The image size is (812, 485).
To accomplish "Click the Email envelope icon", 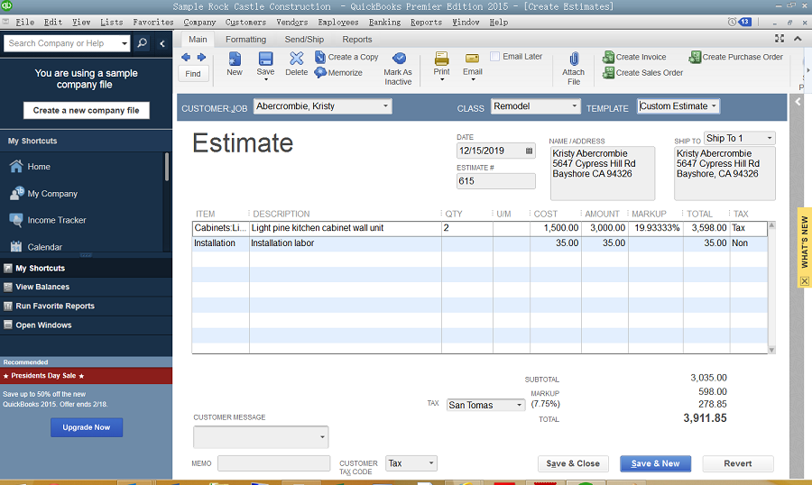I will [x=472, y=59].
